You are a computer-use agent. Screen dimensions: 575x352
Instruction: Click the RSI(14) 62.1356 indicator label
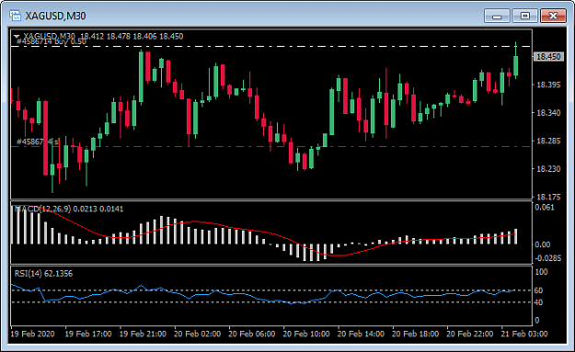pyautogui.click(x=43, y=274)
